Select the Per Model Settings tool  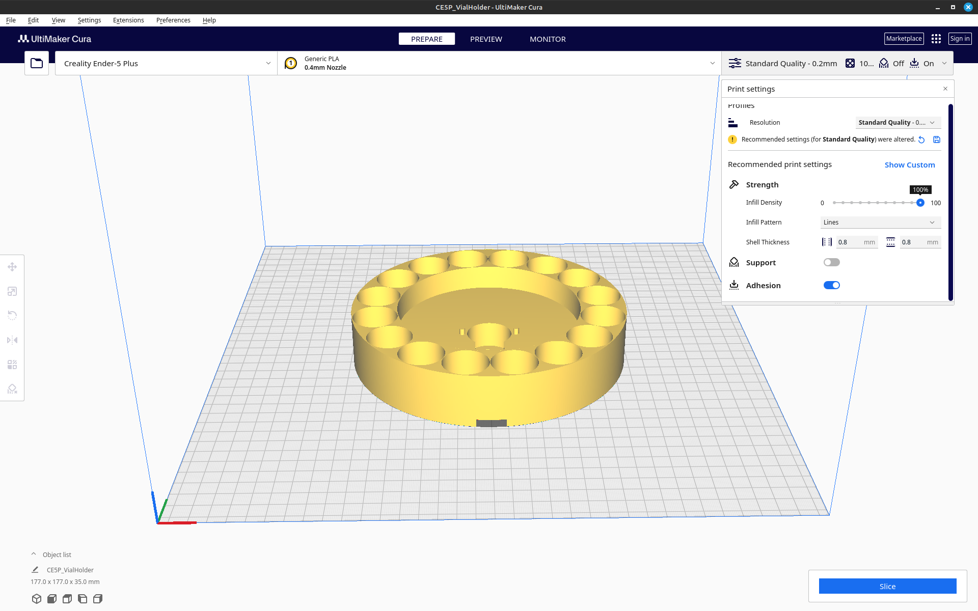[12, 365]
